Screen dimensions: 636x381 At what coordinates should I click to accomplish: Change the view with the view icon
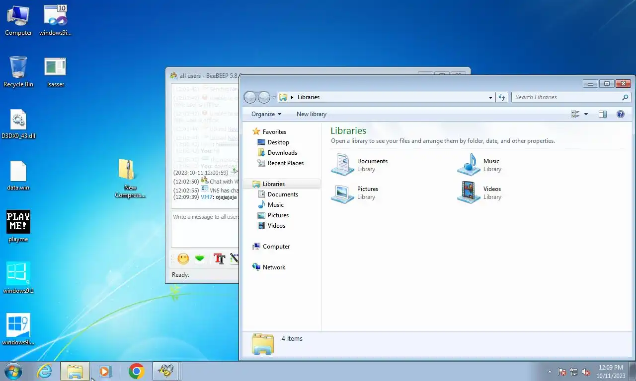[575, 114]
